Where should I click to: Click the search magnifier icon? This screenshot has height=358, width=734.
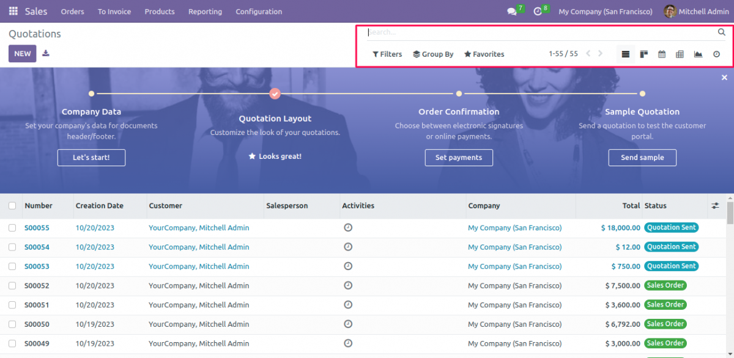pyautogui.click(x=721, y=32)
